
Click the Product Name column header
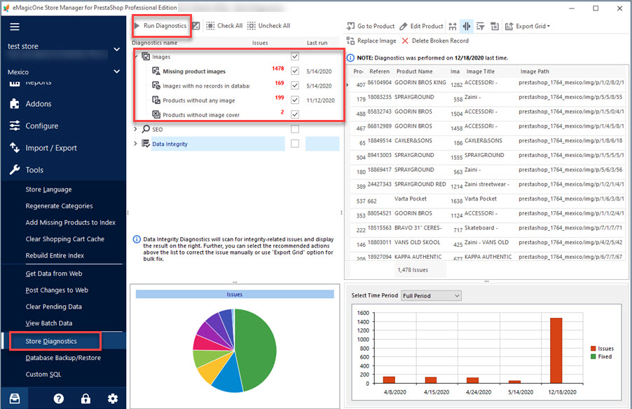[x=414, y=72]
